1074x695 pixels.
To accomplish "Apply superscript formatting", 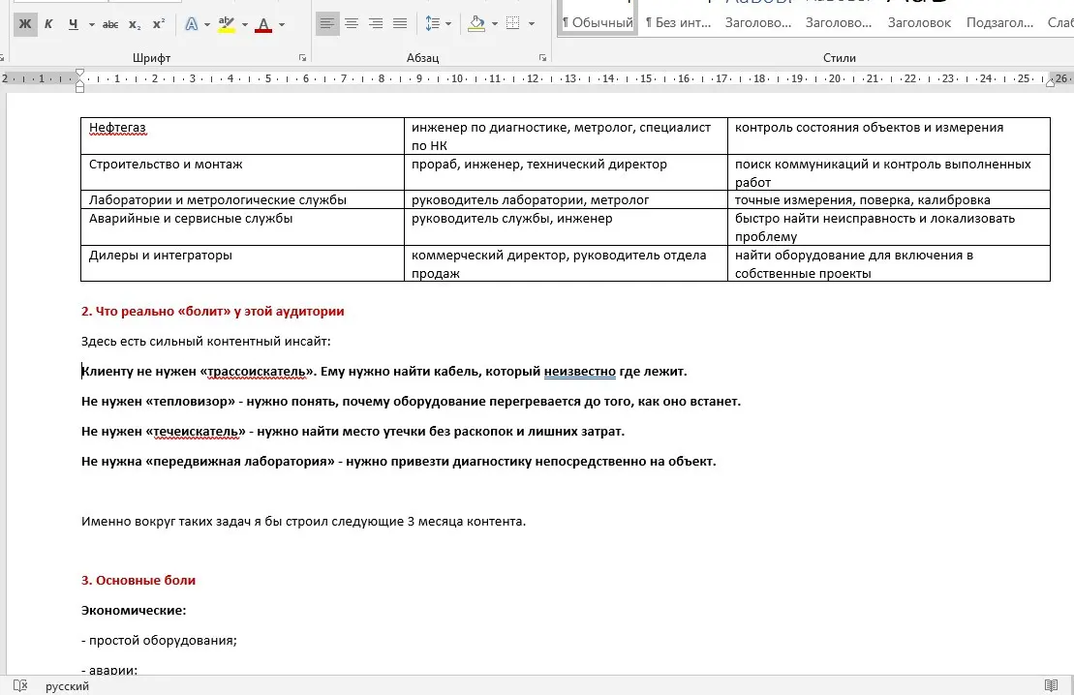I will pyautogui.click(x=159, y=24).
